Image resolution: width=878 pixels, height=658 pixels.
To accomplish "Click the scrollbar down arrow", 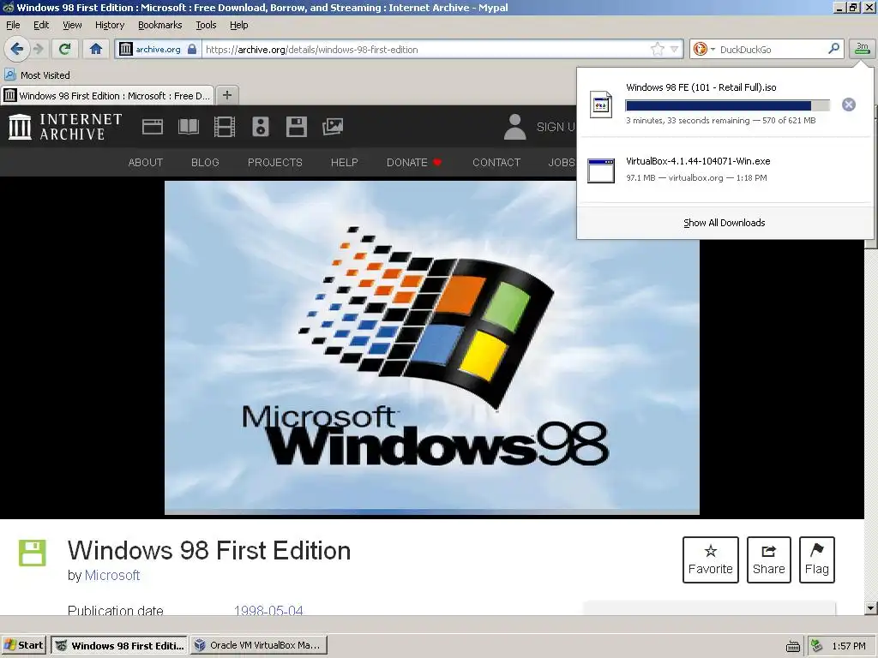I will (870, 608).
